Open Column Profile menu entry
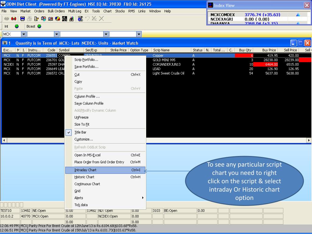The height and width of the screenshot is (234, 312). (x=105, y=97)
